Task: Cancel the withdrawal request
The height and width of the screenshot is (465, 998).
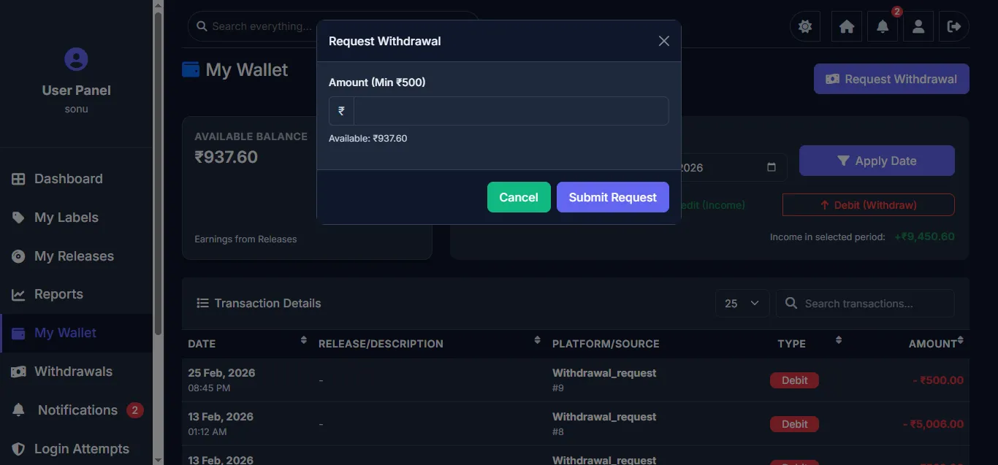Action: 519,197
